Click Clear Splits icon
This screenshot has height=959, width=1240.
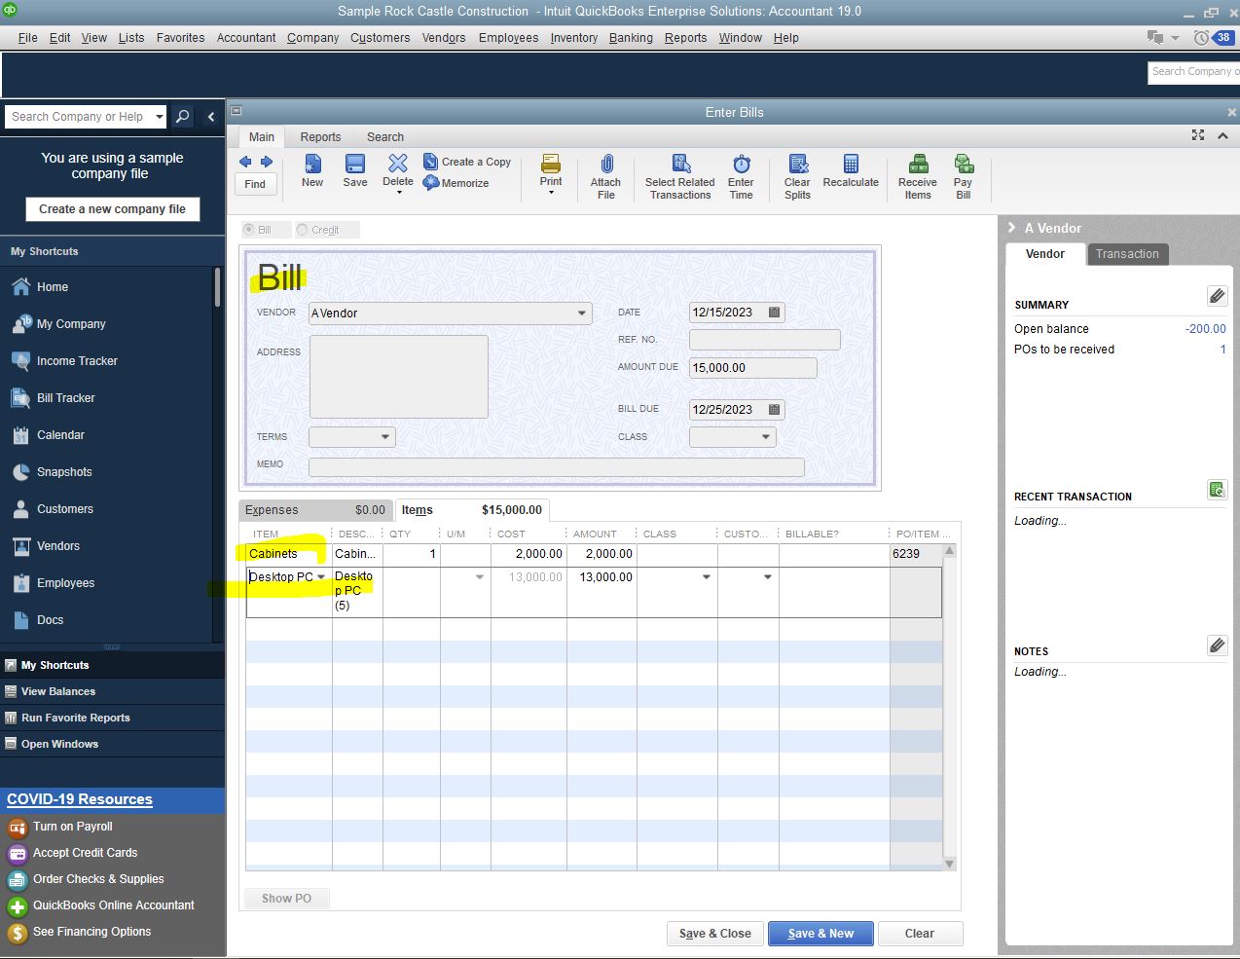click(x=798, y=164)
